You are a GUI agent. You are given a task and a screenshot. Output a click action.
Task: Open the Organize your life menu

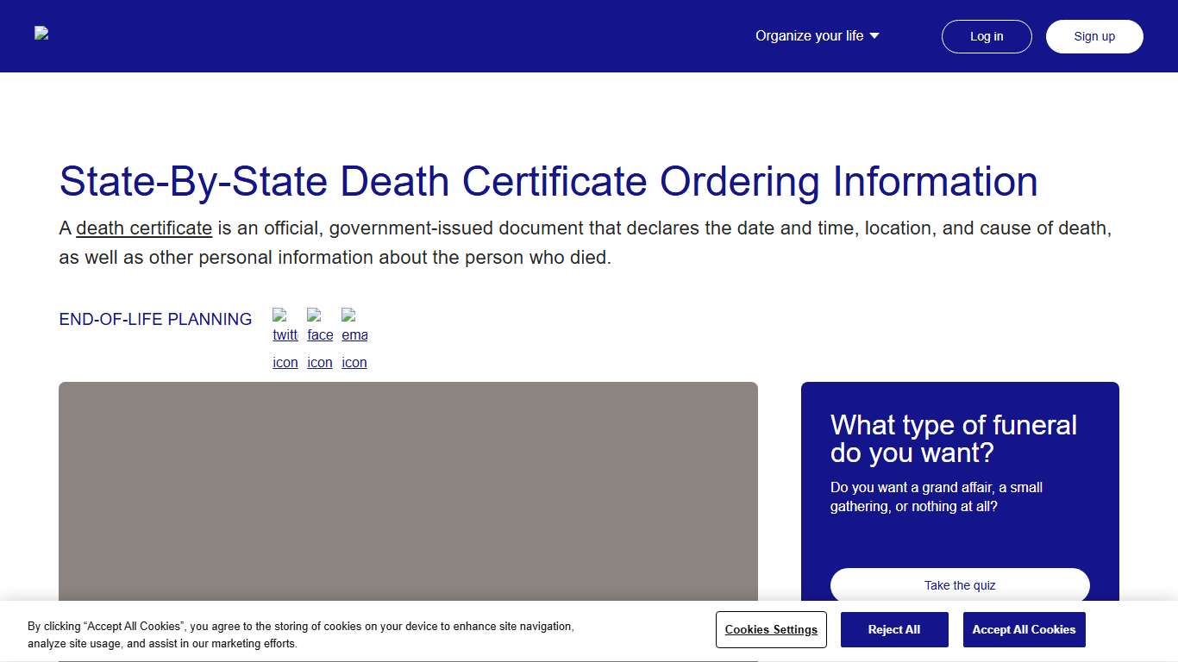tap(810, 35)
